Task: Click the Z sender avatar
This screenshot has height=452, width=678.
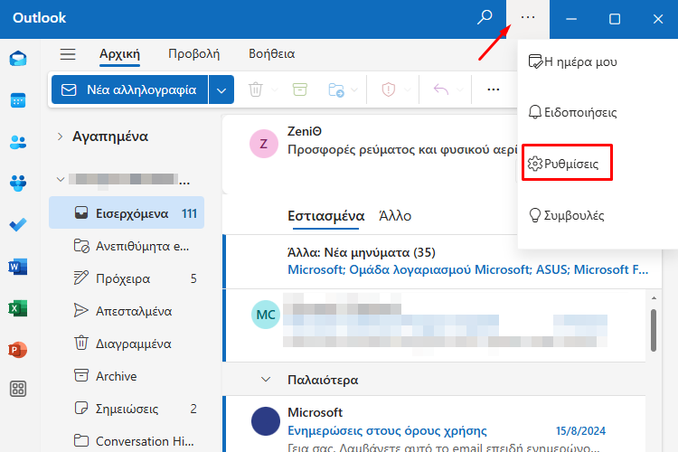Action: [x=264, y=144]
